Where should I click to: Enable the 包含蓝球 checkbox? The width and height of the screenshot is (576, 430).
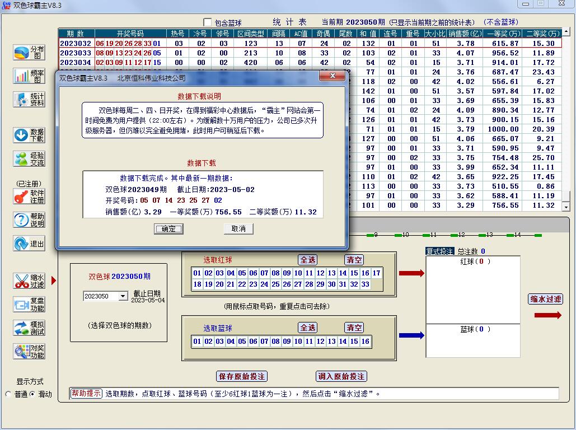pos(208,22)
